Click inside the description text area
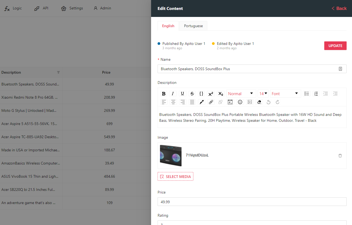Image resolution: width=352 pixels, height=225 pixels. (x=252, y=117)
